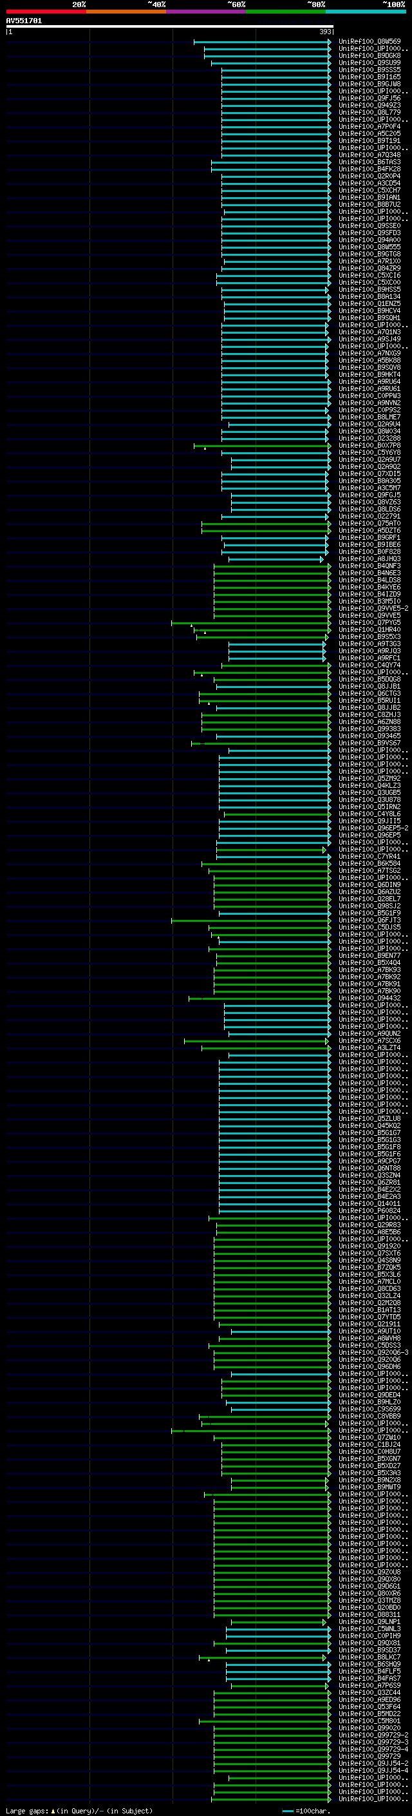
Task: Click the query name AV551701
Action: pyautogui.click(x=24, y=21)
